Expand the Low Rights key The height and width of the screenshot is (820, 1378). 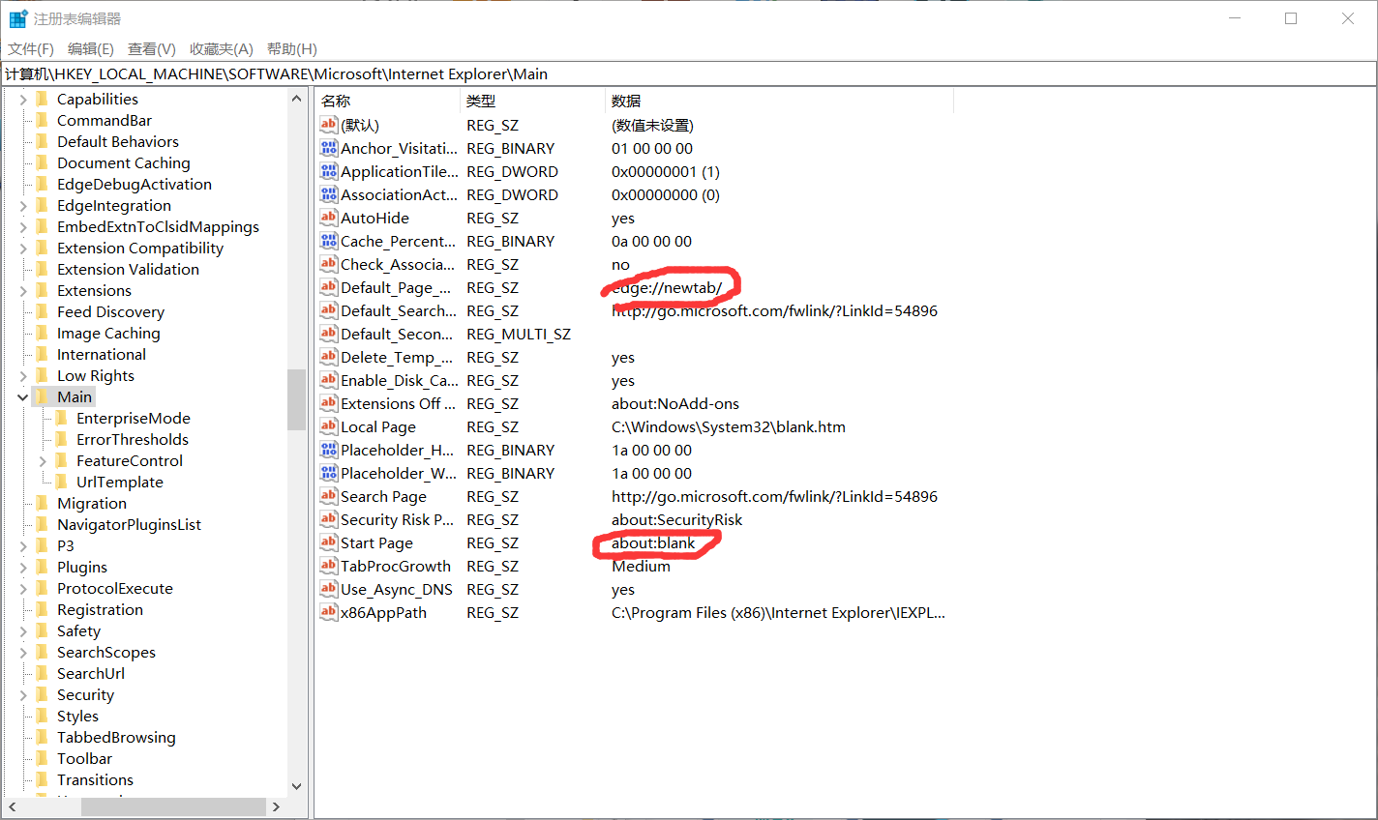click(x=22, y=375)
